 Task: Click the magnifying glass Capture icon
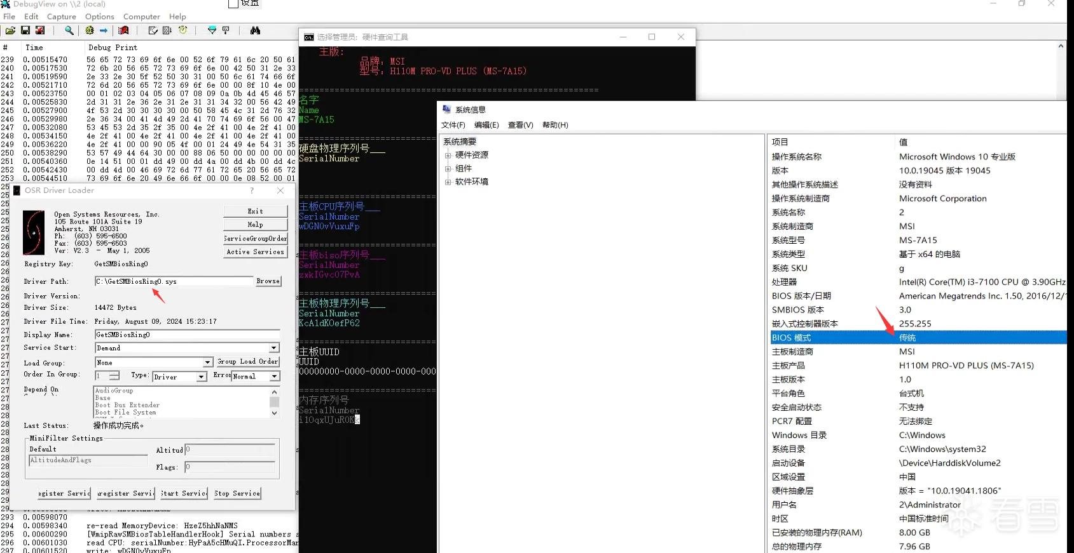[69, 30]
